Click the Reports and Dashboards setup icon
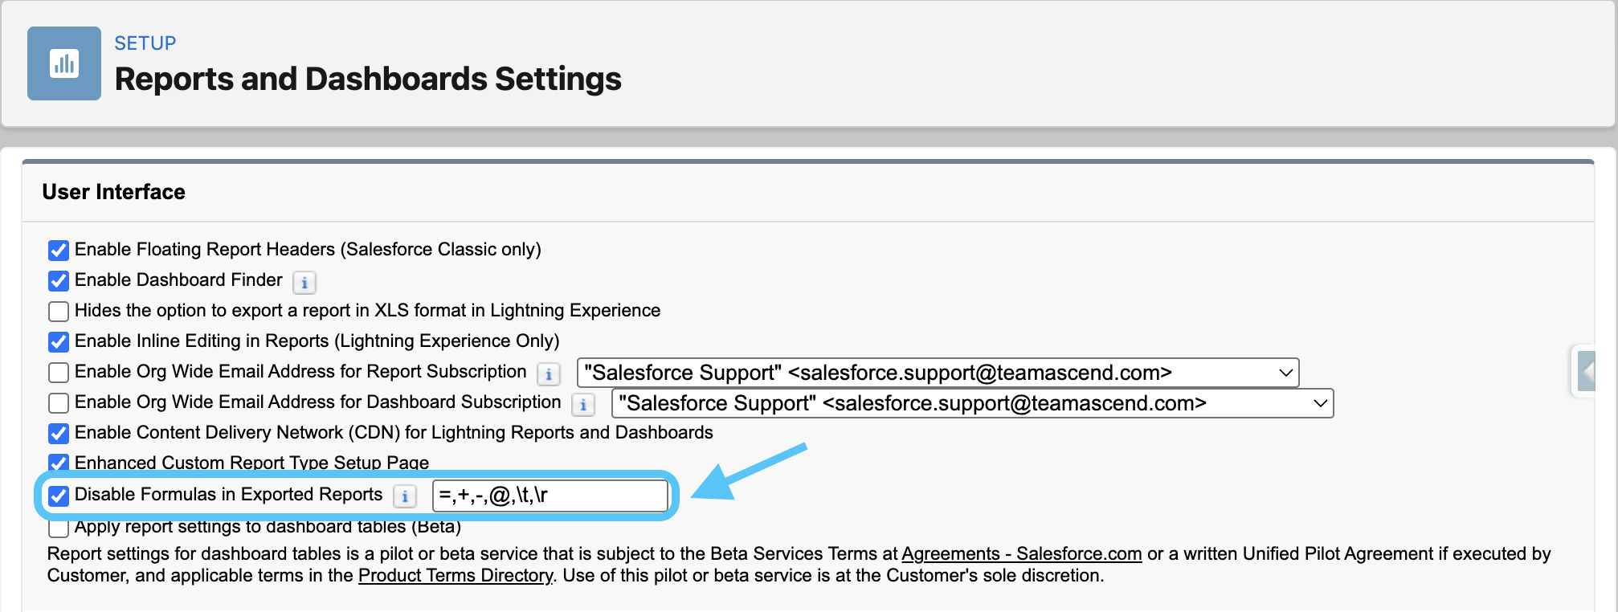This screenshot has width=1618, height=612. [64, 63]
